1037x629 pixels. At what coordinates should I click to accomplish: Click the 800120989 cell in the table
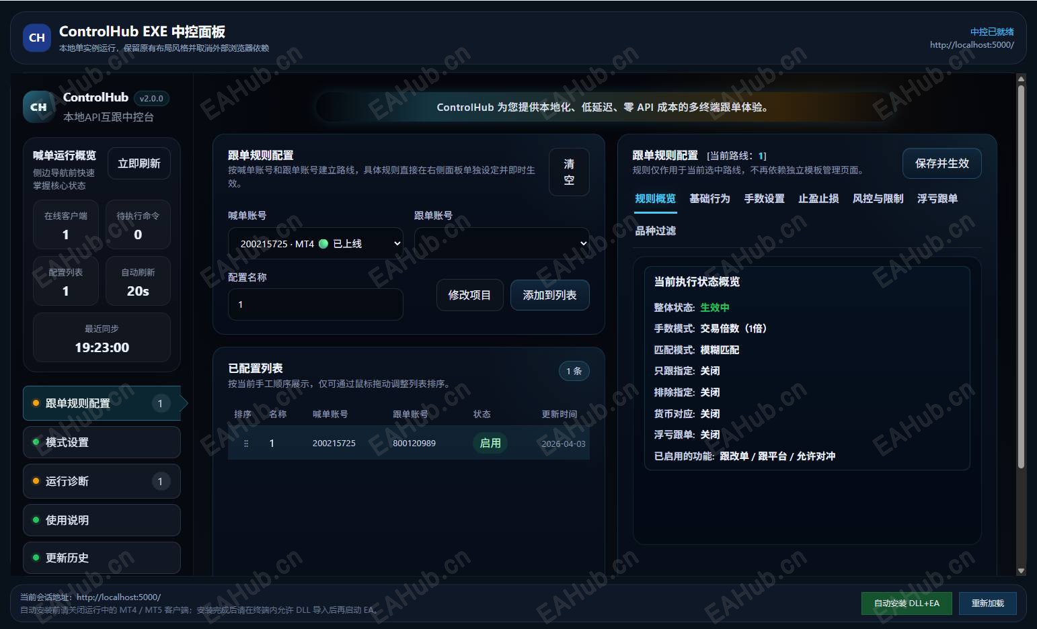click(x=414, y=444)
